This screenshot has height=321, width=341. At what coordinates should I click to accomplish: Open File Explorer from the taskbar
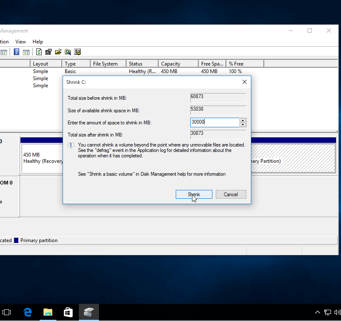tap(48, 312)
